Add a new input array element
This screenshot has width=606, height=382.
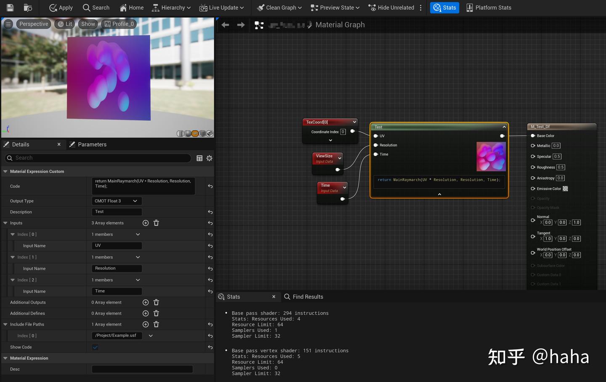point(146,223)
